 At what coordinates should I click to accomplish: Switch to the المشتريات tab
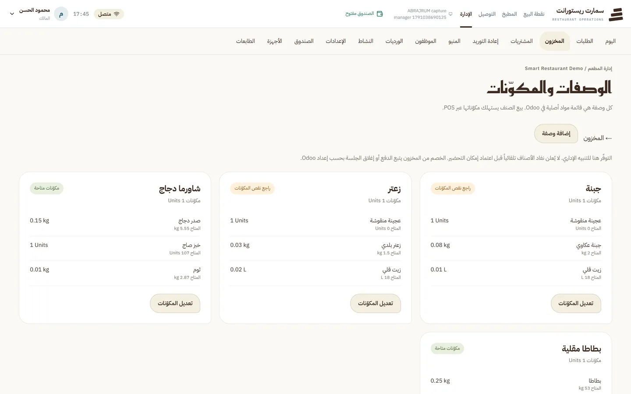pos(521,41)
